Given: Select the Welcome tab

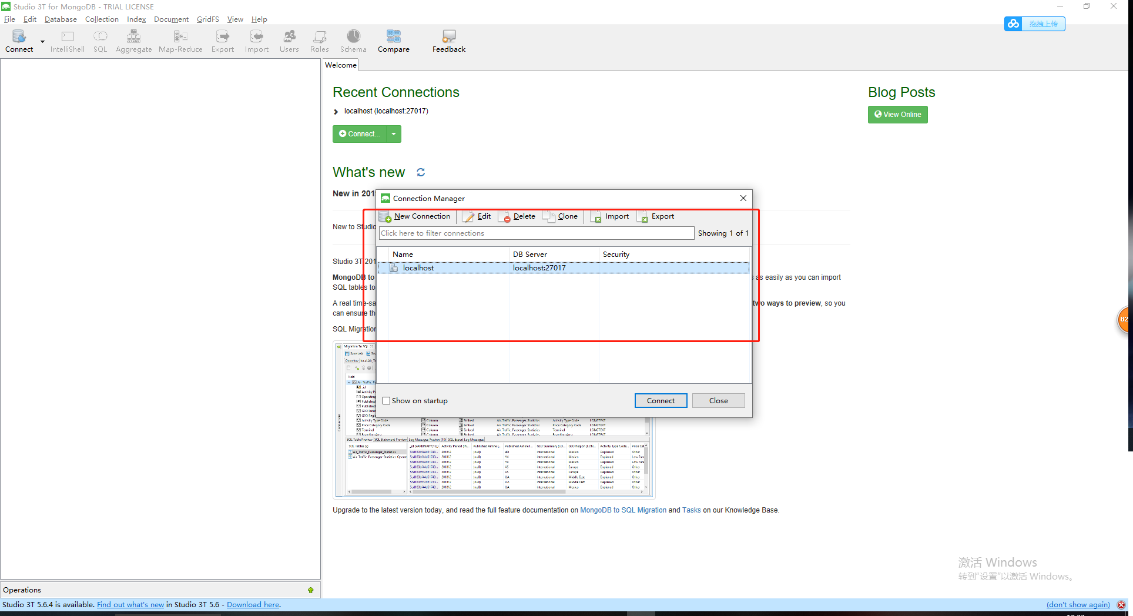Looking at the screenshot, I should 341,65.
